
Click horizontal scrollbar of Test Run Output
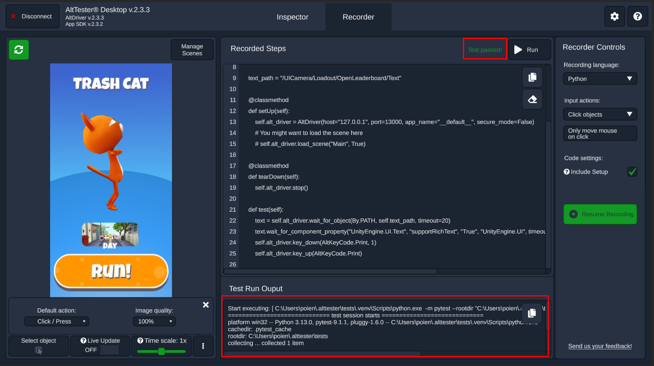pyautogui.click(x=322, y=353)
